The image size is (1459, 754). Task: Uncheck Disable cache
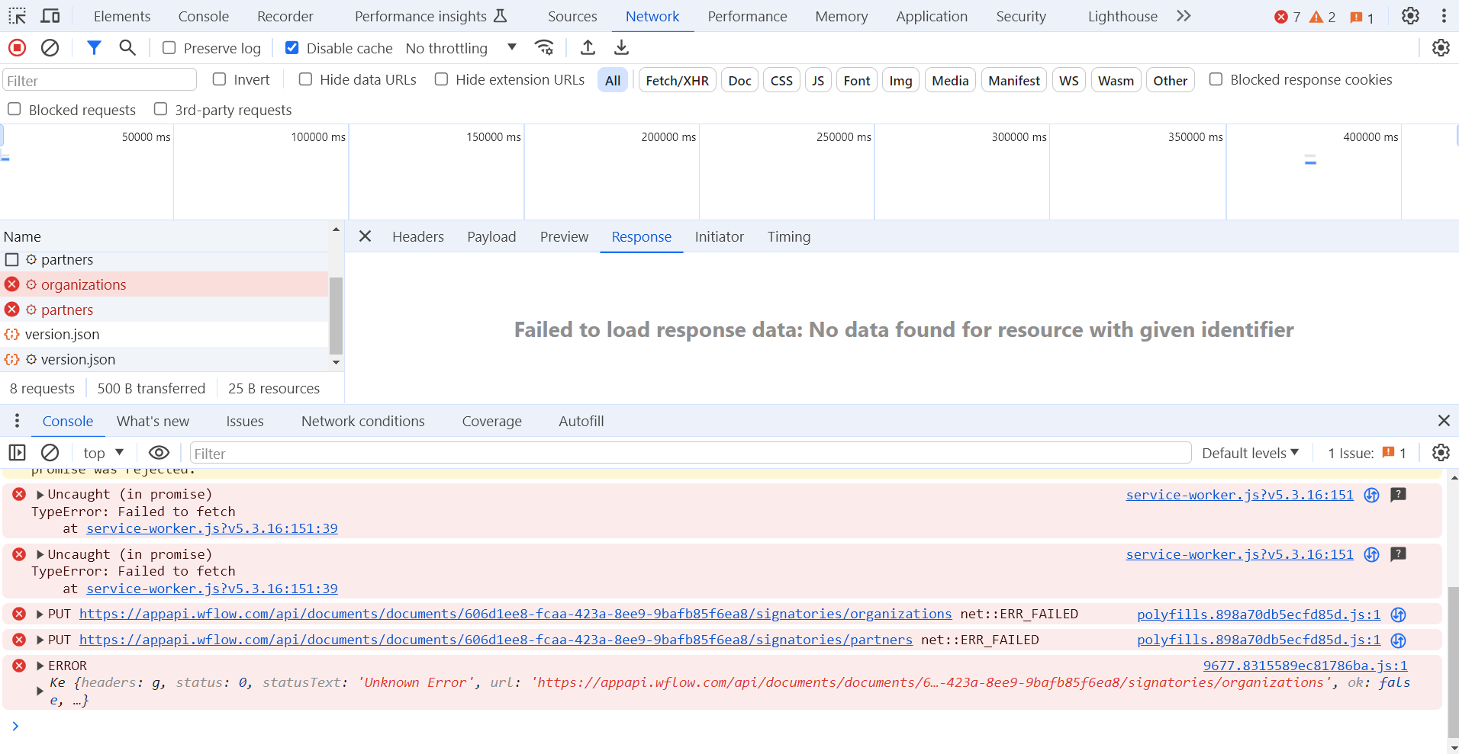[x=291, y=47]
